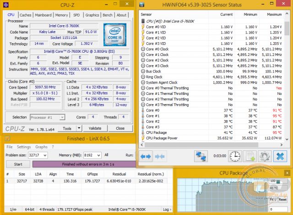Click the graph maximum value field showing 100
The width and height of the screenshot is (293, 215).
click(x=273, y=181)
